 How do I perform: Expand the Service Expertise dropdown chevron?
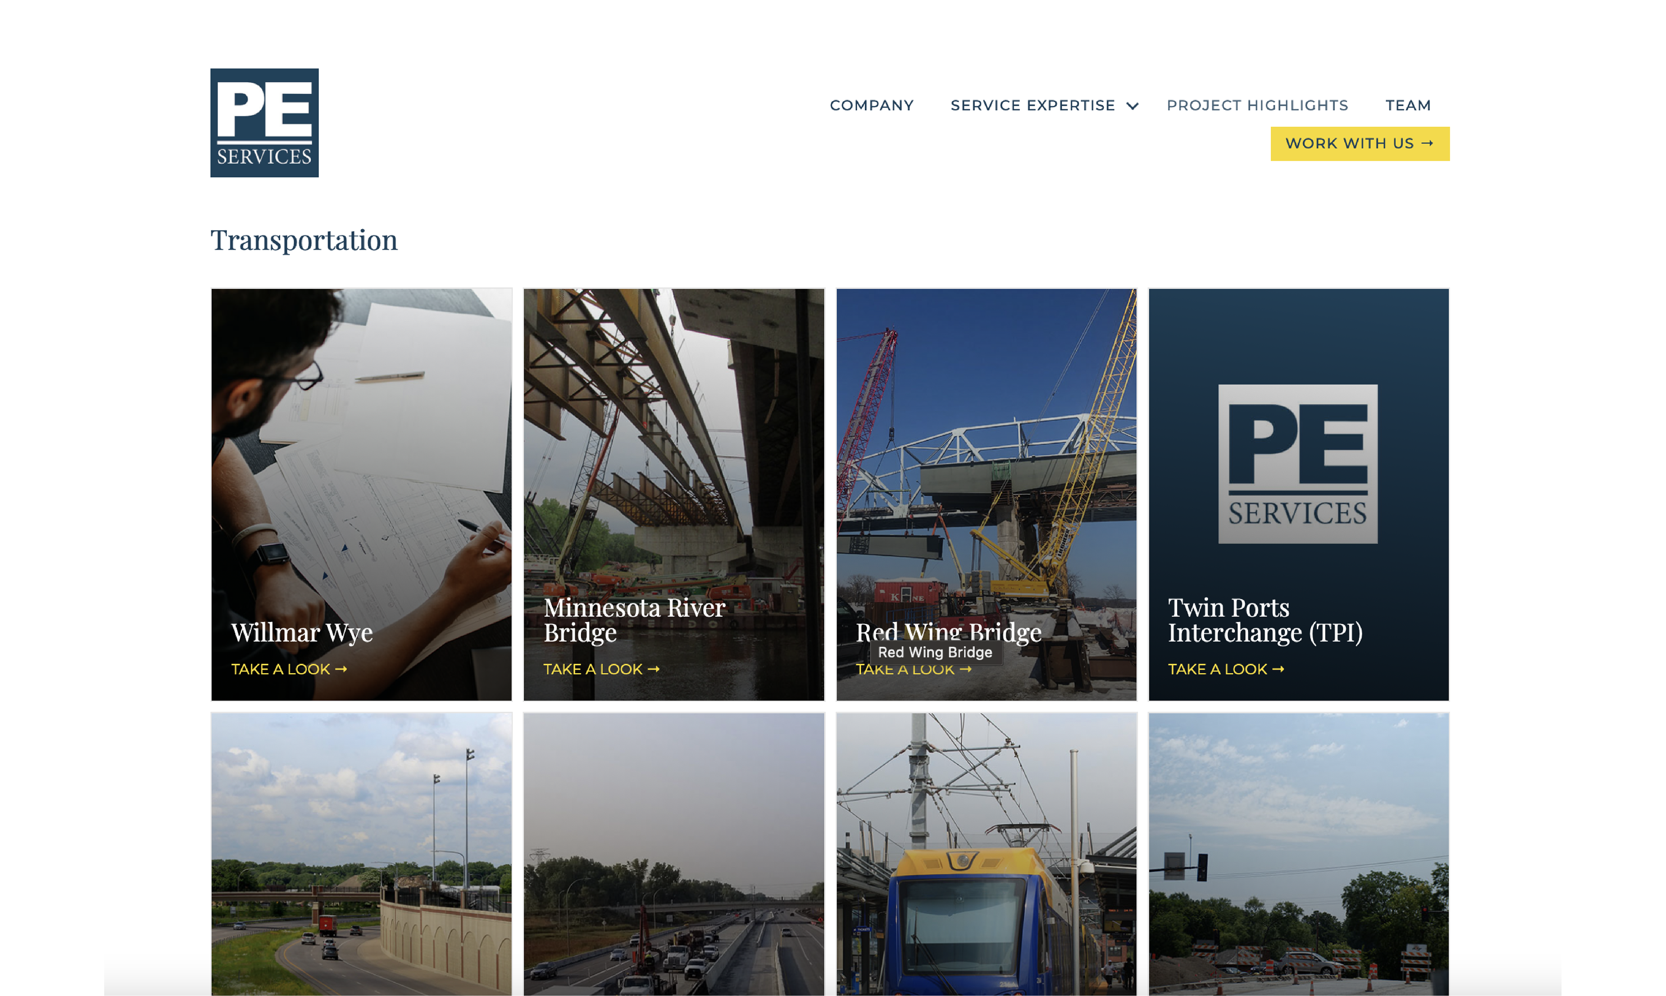coord(1132,106)
